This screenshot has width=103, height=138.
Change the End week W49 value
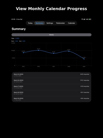point(24,41)
